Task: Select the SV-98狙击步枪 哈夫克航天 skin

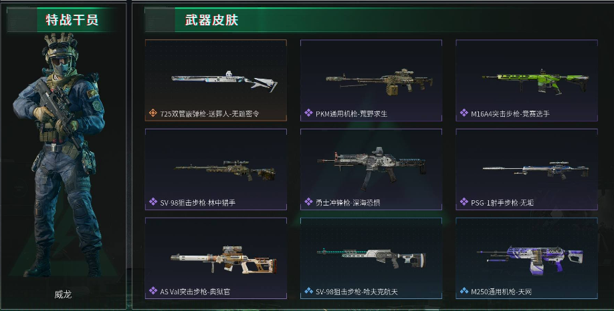Action: click(371, 258)
